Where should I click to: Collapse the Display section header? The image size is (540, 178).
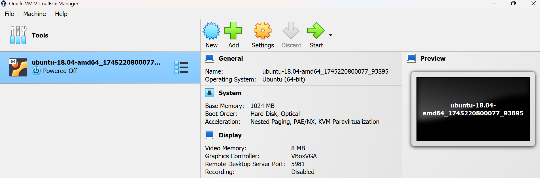click(230, 135)
